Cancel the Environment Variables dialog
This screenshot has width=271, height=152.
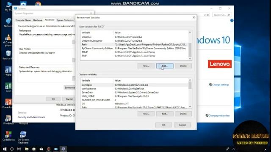tap(183, 125)
